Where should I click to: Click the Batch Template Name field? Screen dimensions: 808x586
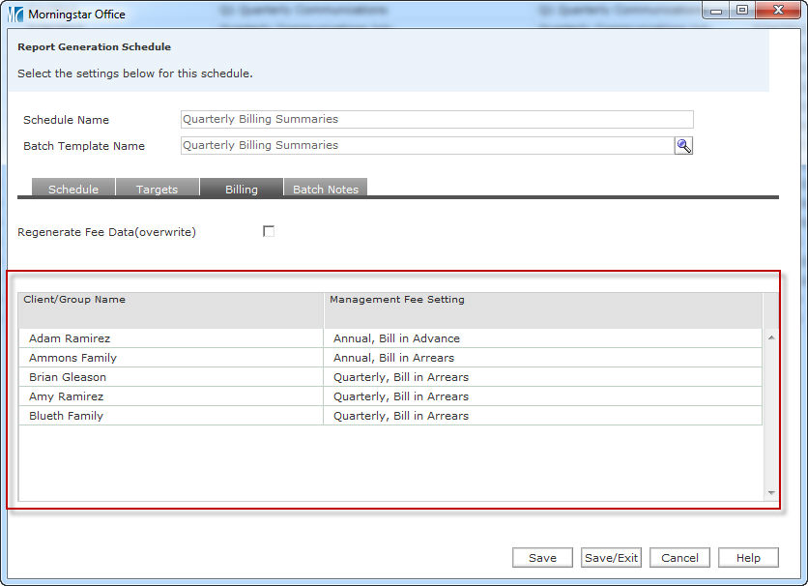(x=426, y=146)
